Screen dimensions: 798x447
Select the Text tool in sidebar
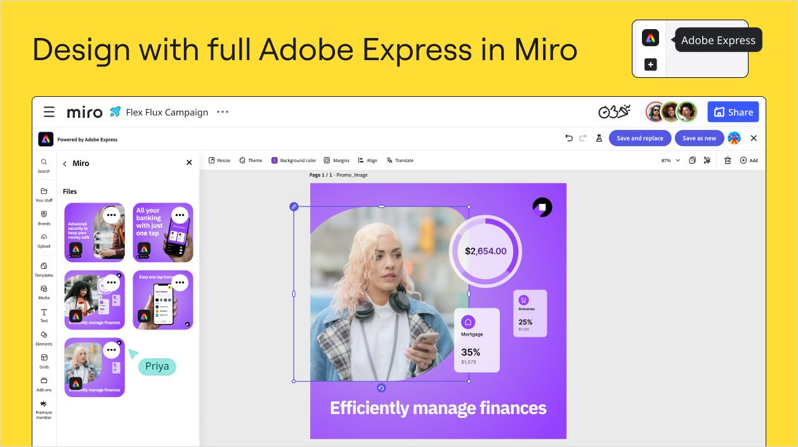[x=44, y=315]
